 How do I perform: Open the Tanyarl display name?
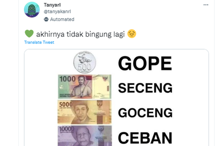[52, 5]
